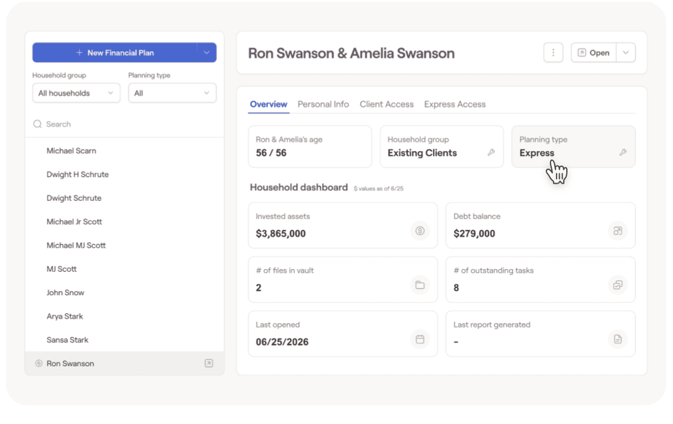Viewport: 673px width, 424px height.
Task: Click the Debt balance card icon
Action: pos(618,231)
